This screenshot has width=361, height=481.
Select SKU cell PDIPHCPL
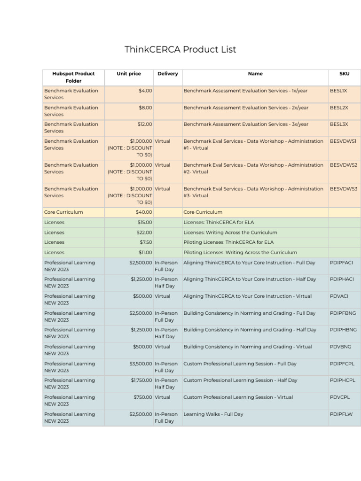345,384
